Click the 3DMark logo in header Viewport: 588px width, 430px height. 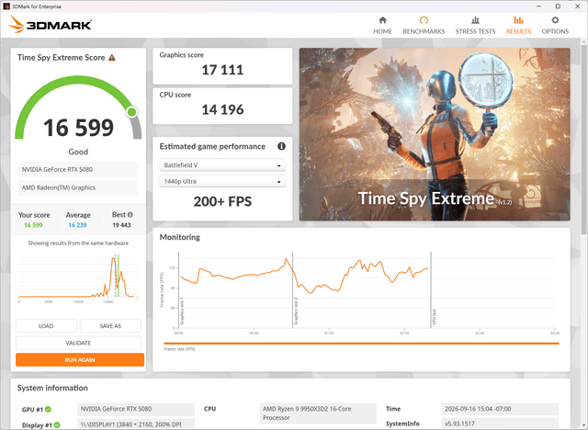pos(50,25)
